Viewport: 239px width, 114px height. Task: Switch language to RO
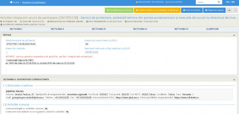point(228,2)
